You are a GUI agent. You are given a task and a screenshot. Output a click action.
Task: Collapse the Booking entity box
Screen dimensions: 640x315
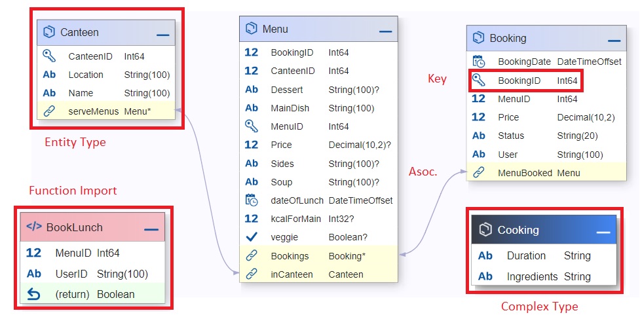click(613, 40)
